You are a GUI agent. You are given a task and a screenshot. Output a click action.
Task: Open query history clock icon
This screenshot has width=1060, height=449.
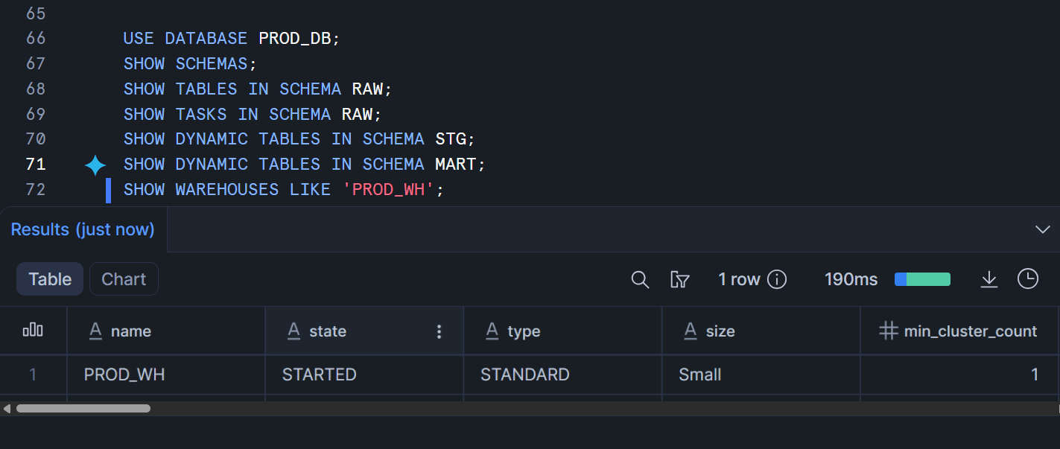(x=1028, y=279)
